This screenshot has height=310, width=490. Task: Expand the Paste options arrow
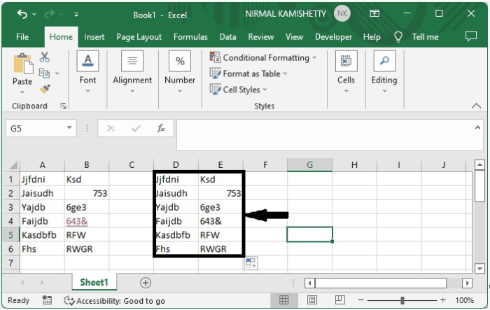[x=22, y=92]
